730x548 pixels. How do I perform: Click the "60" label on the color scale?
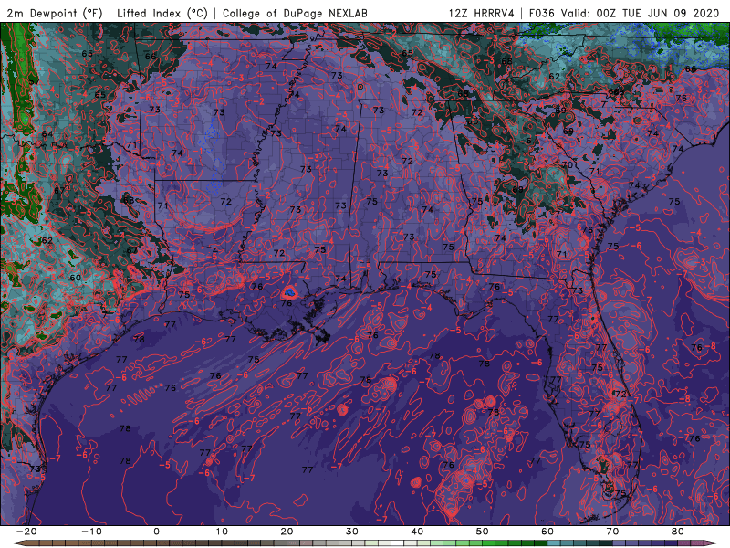click(x=547, y=532)
